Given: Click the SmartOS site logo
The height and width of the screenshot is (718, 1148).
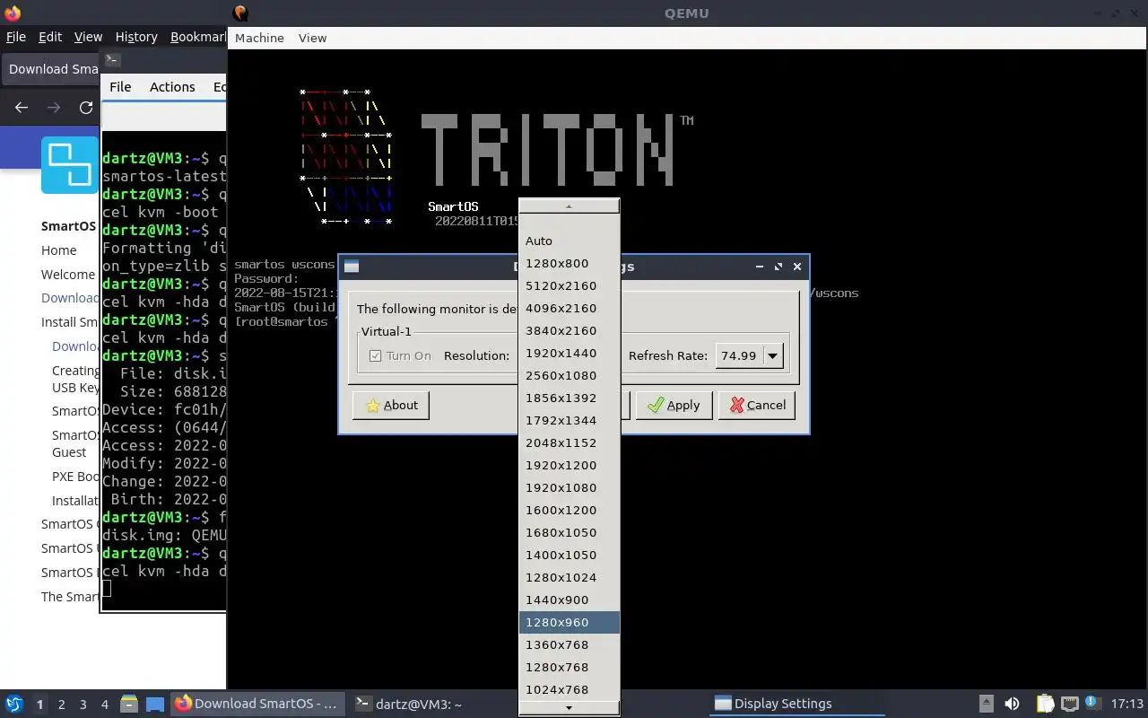Looking at the screenshot, I should coord(70,165).
